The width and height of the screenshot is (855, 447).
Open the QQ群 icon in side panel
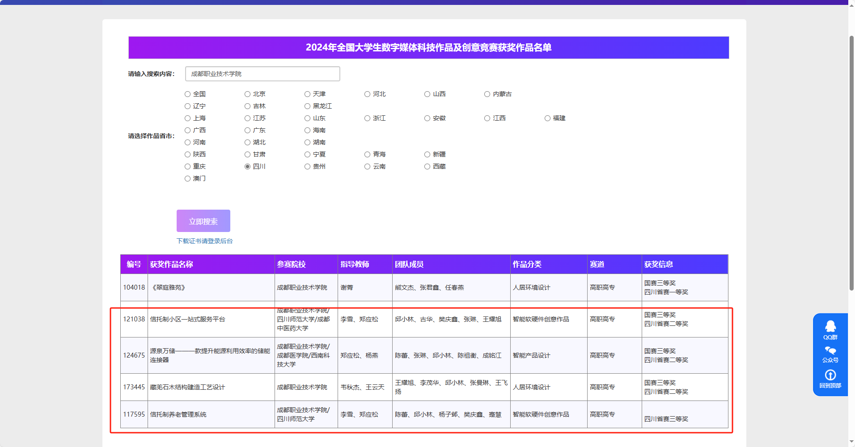point(830,330)
